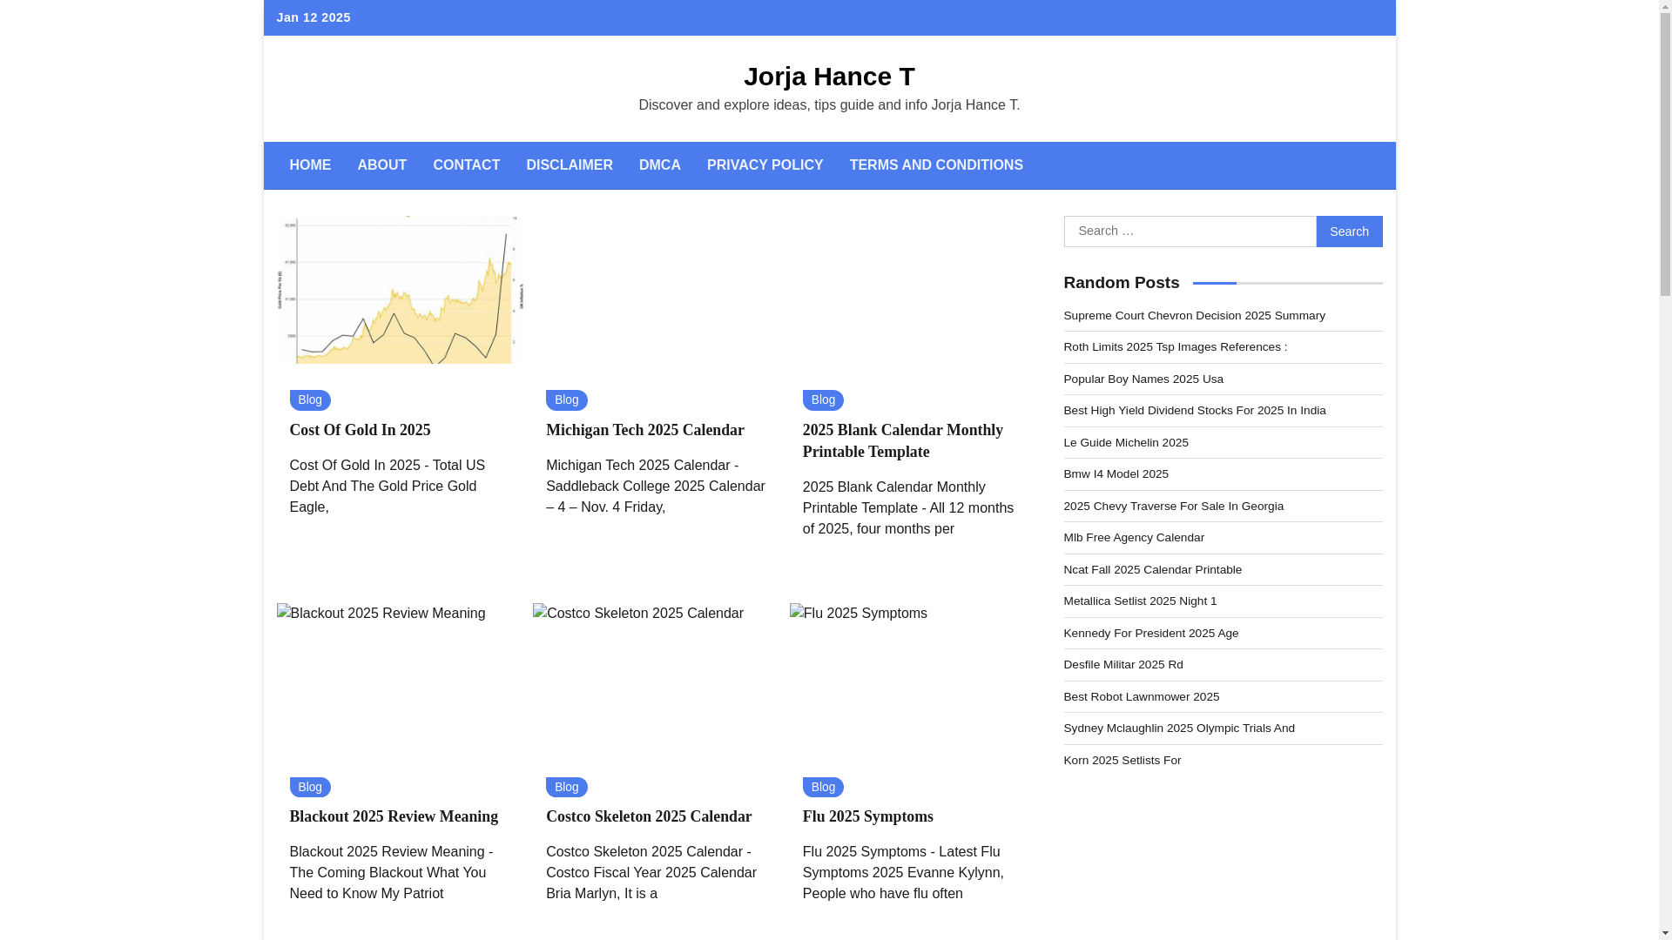Open the gold price chart thumbnail

coord(400,290)
